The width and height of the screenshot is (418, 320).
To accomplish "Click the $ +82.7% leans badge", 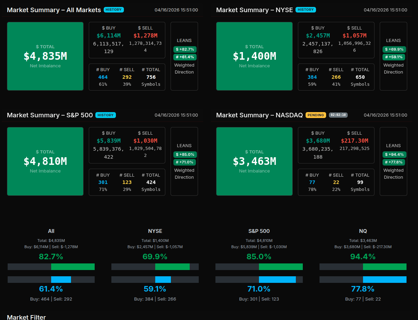I will tap(185, 49).
